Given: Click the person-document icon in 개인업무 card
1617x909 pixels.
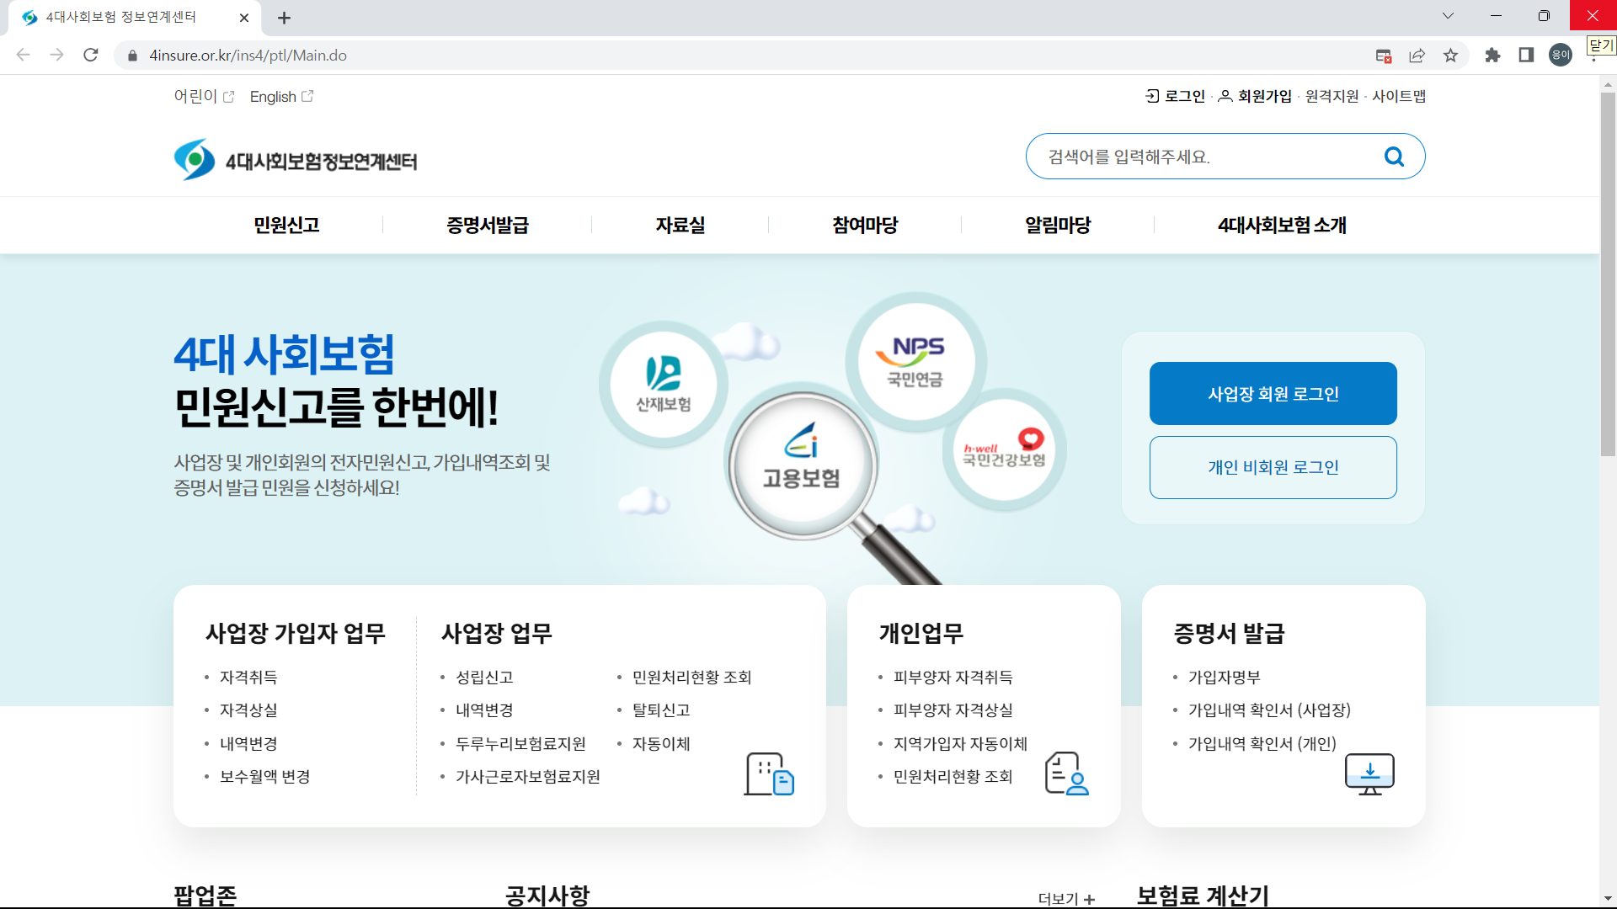Looking at the screenshot, I should click(1066, 773).
